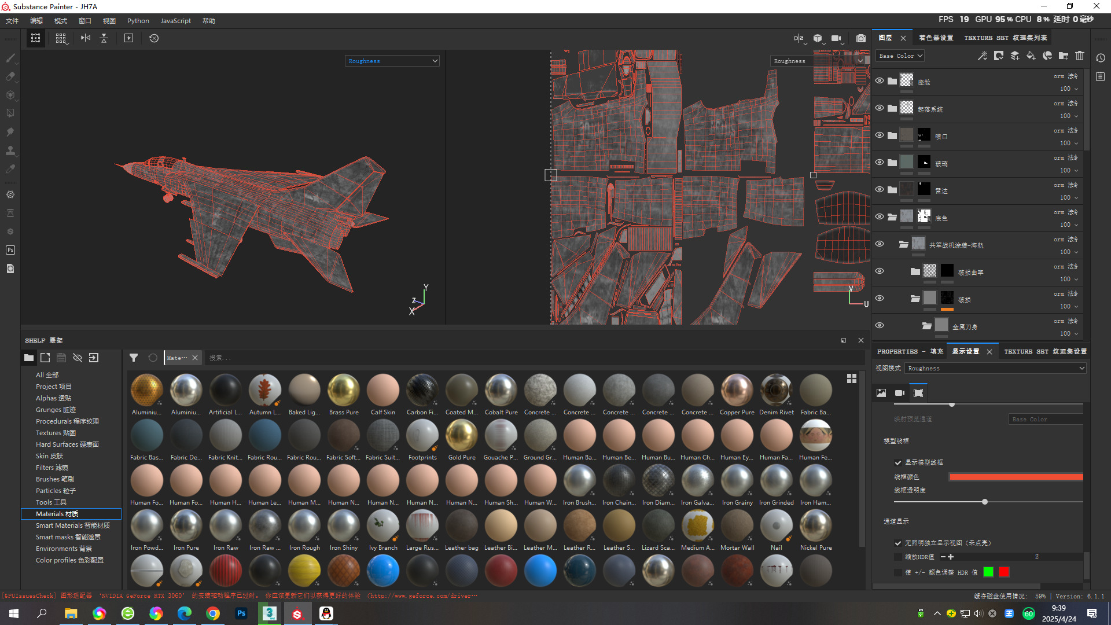Uncheck the 显示模型线框 checkbox
Screen dimensions: 1111x625
pyautogui.click(x=898, y=462)
